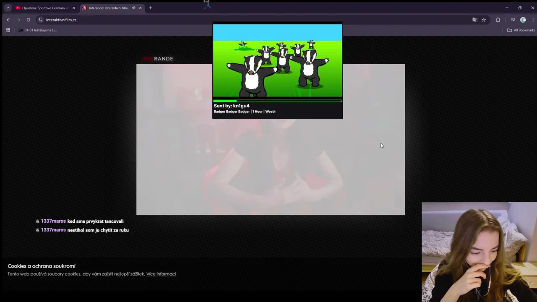The image size is (537, 302).
Task: Click the 'Cookies a ochrana soukromí' heading
Action: click(42, 266)
